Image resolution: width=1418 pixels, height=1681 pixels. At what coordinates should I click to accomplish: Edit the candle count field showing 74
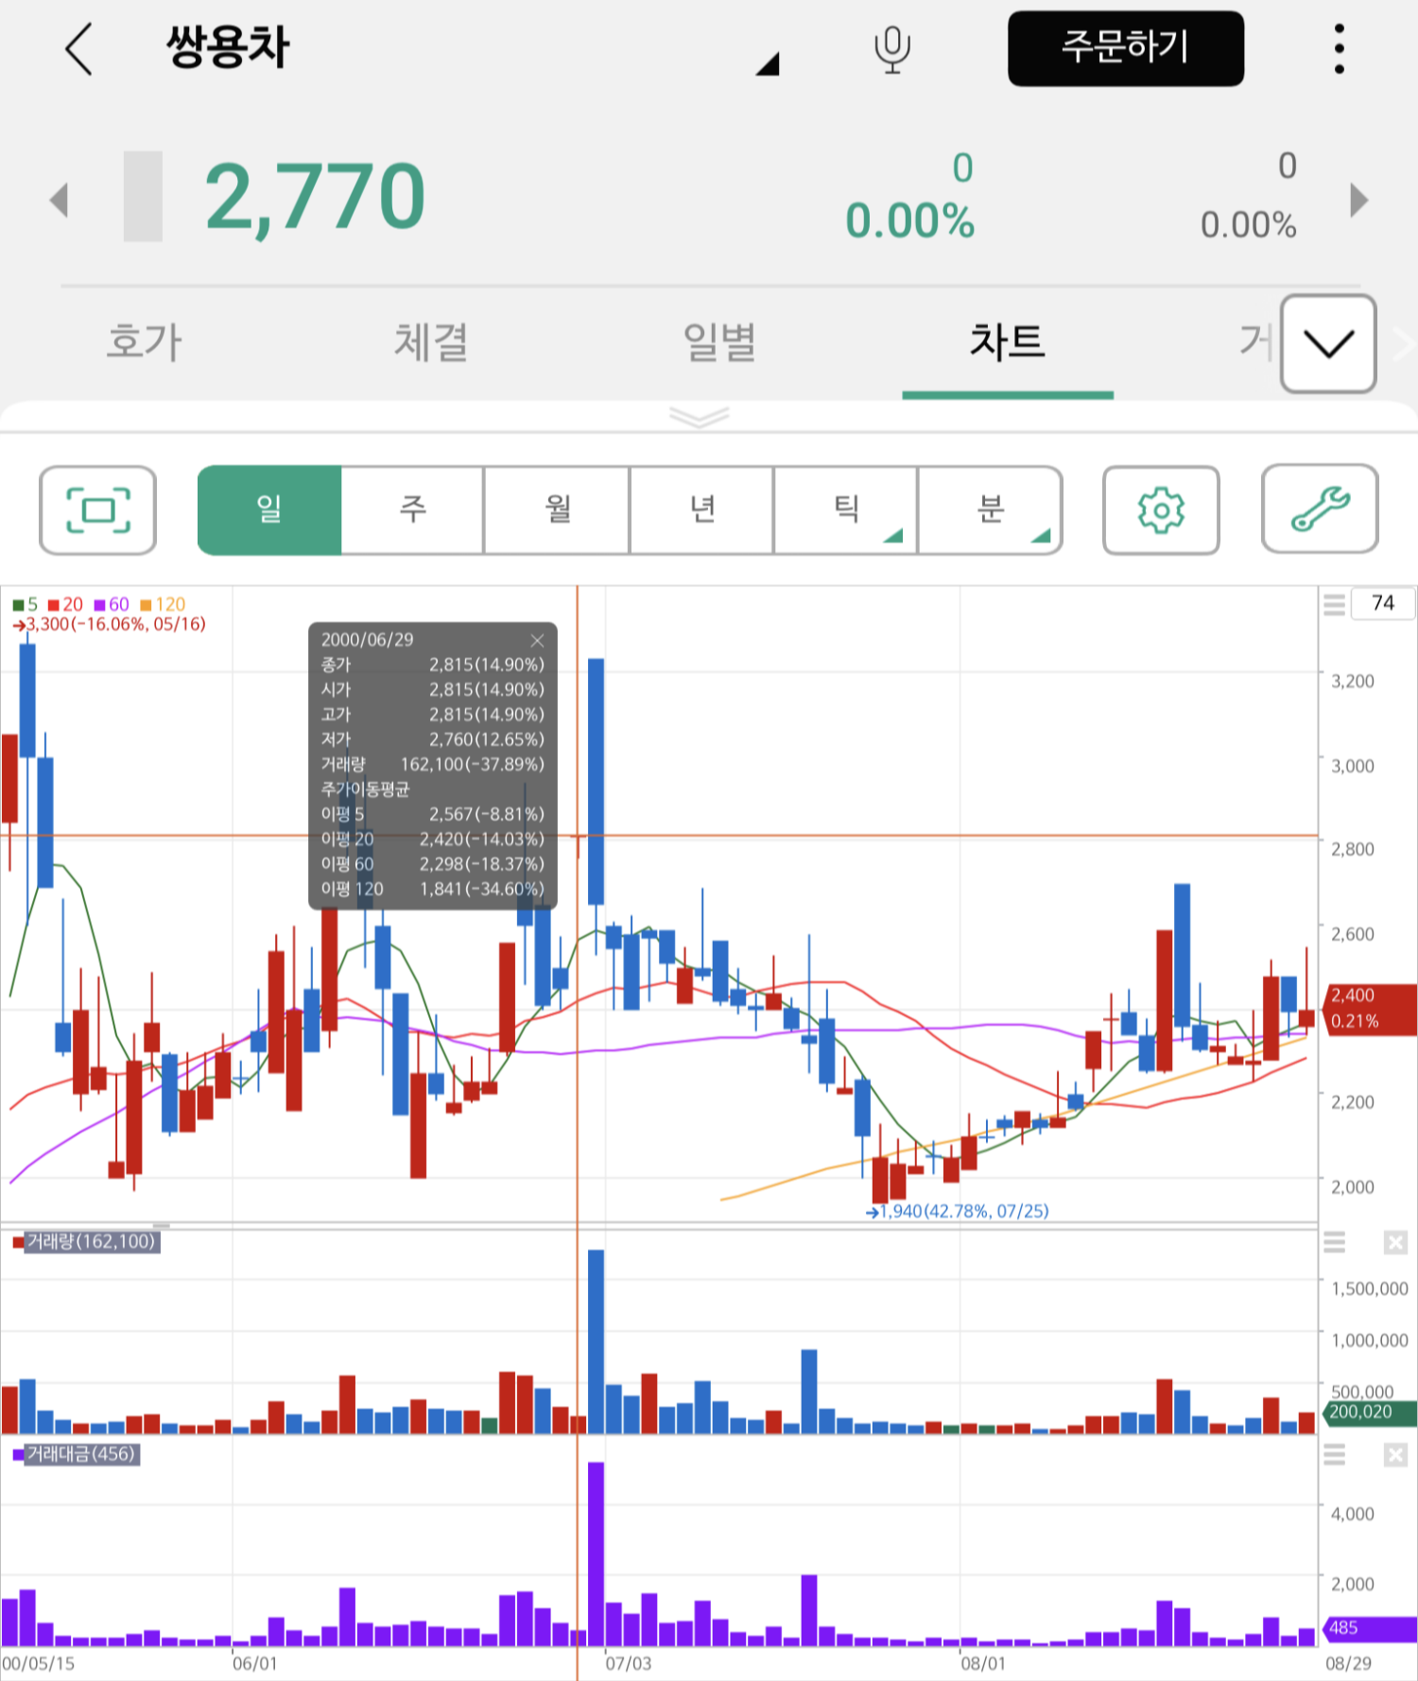pyautogui.click(x=1383, y=603)
